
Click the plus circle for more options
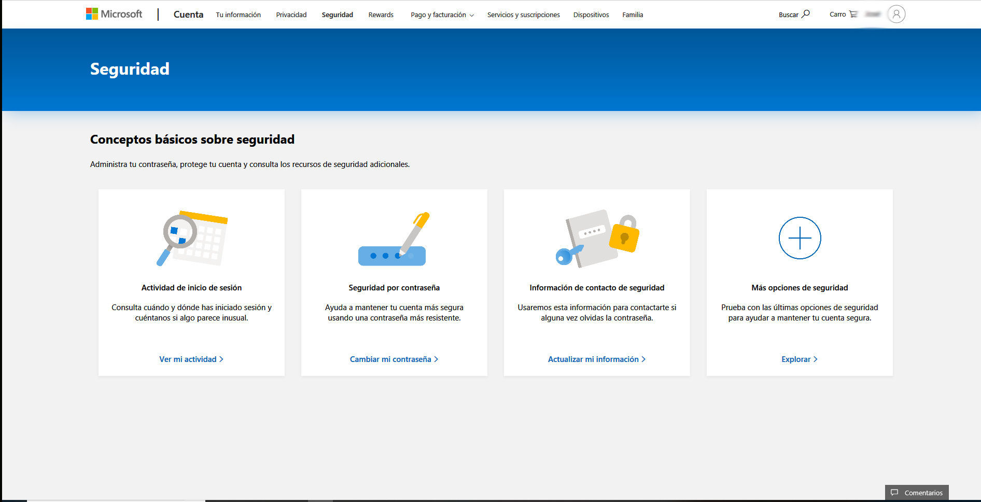pos(800,238)
